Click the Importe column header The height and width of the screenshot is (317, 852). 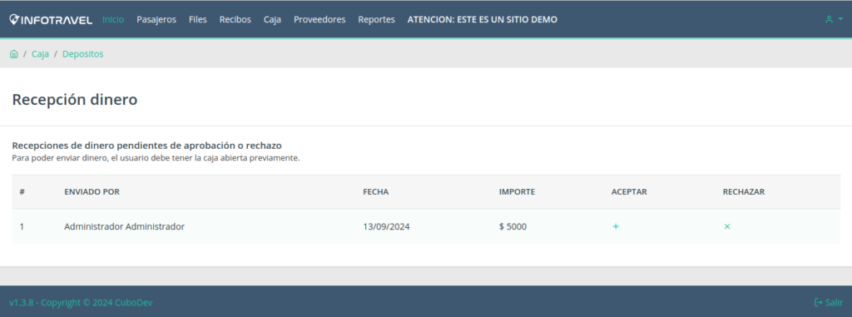(518, 192)
